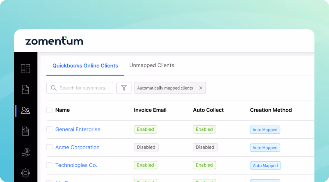Click the Clients icon in the sidebar
Image resolution: width=329 pixels, height=182 pixels.
tap(25, 110)
